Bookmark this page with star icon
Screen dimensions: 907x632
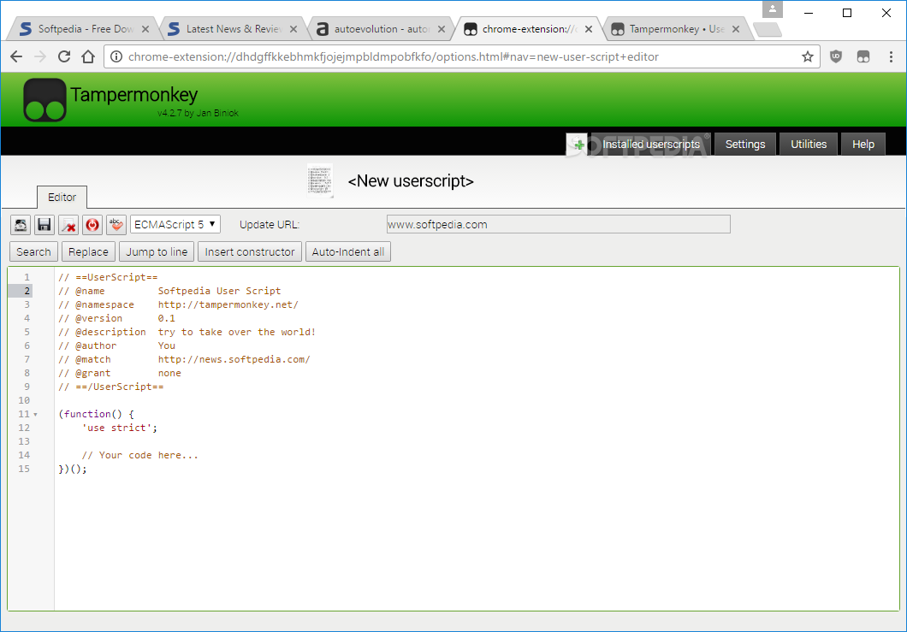(x=808, y=56)
